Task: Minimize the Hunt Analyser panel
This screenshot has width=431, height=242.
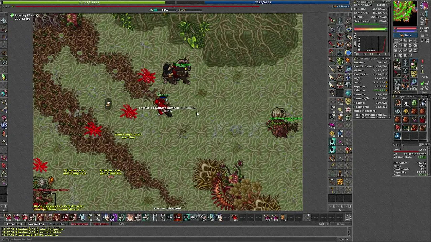Action: (386, 59)
